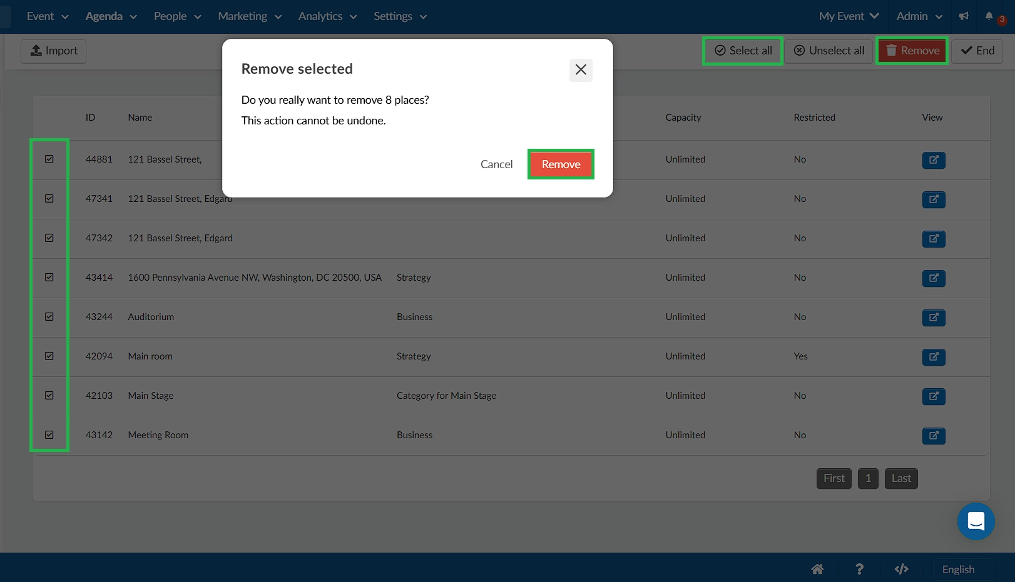Uncheck the checkbox for place 47342
Image resolution: width=1015 pixels, height=582 pixels.
49,238
